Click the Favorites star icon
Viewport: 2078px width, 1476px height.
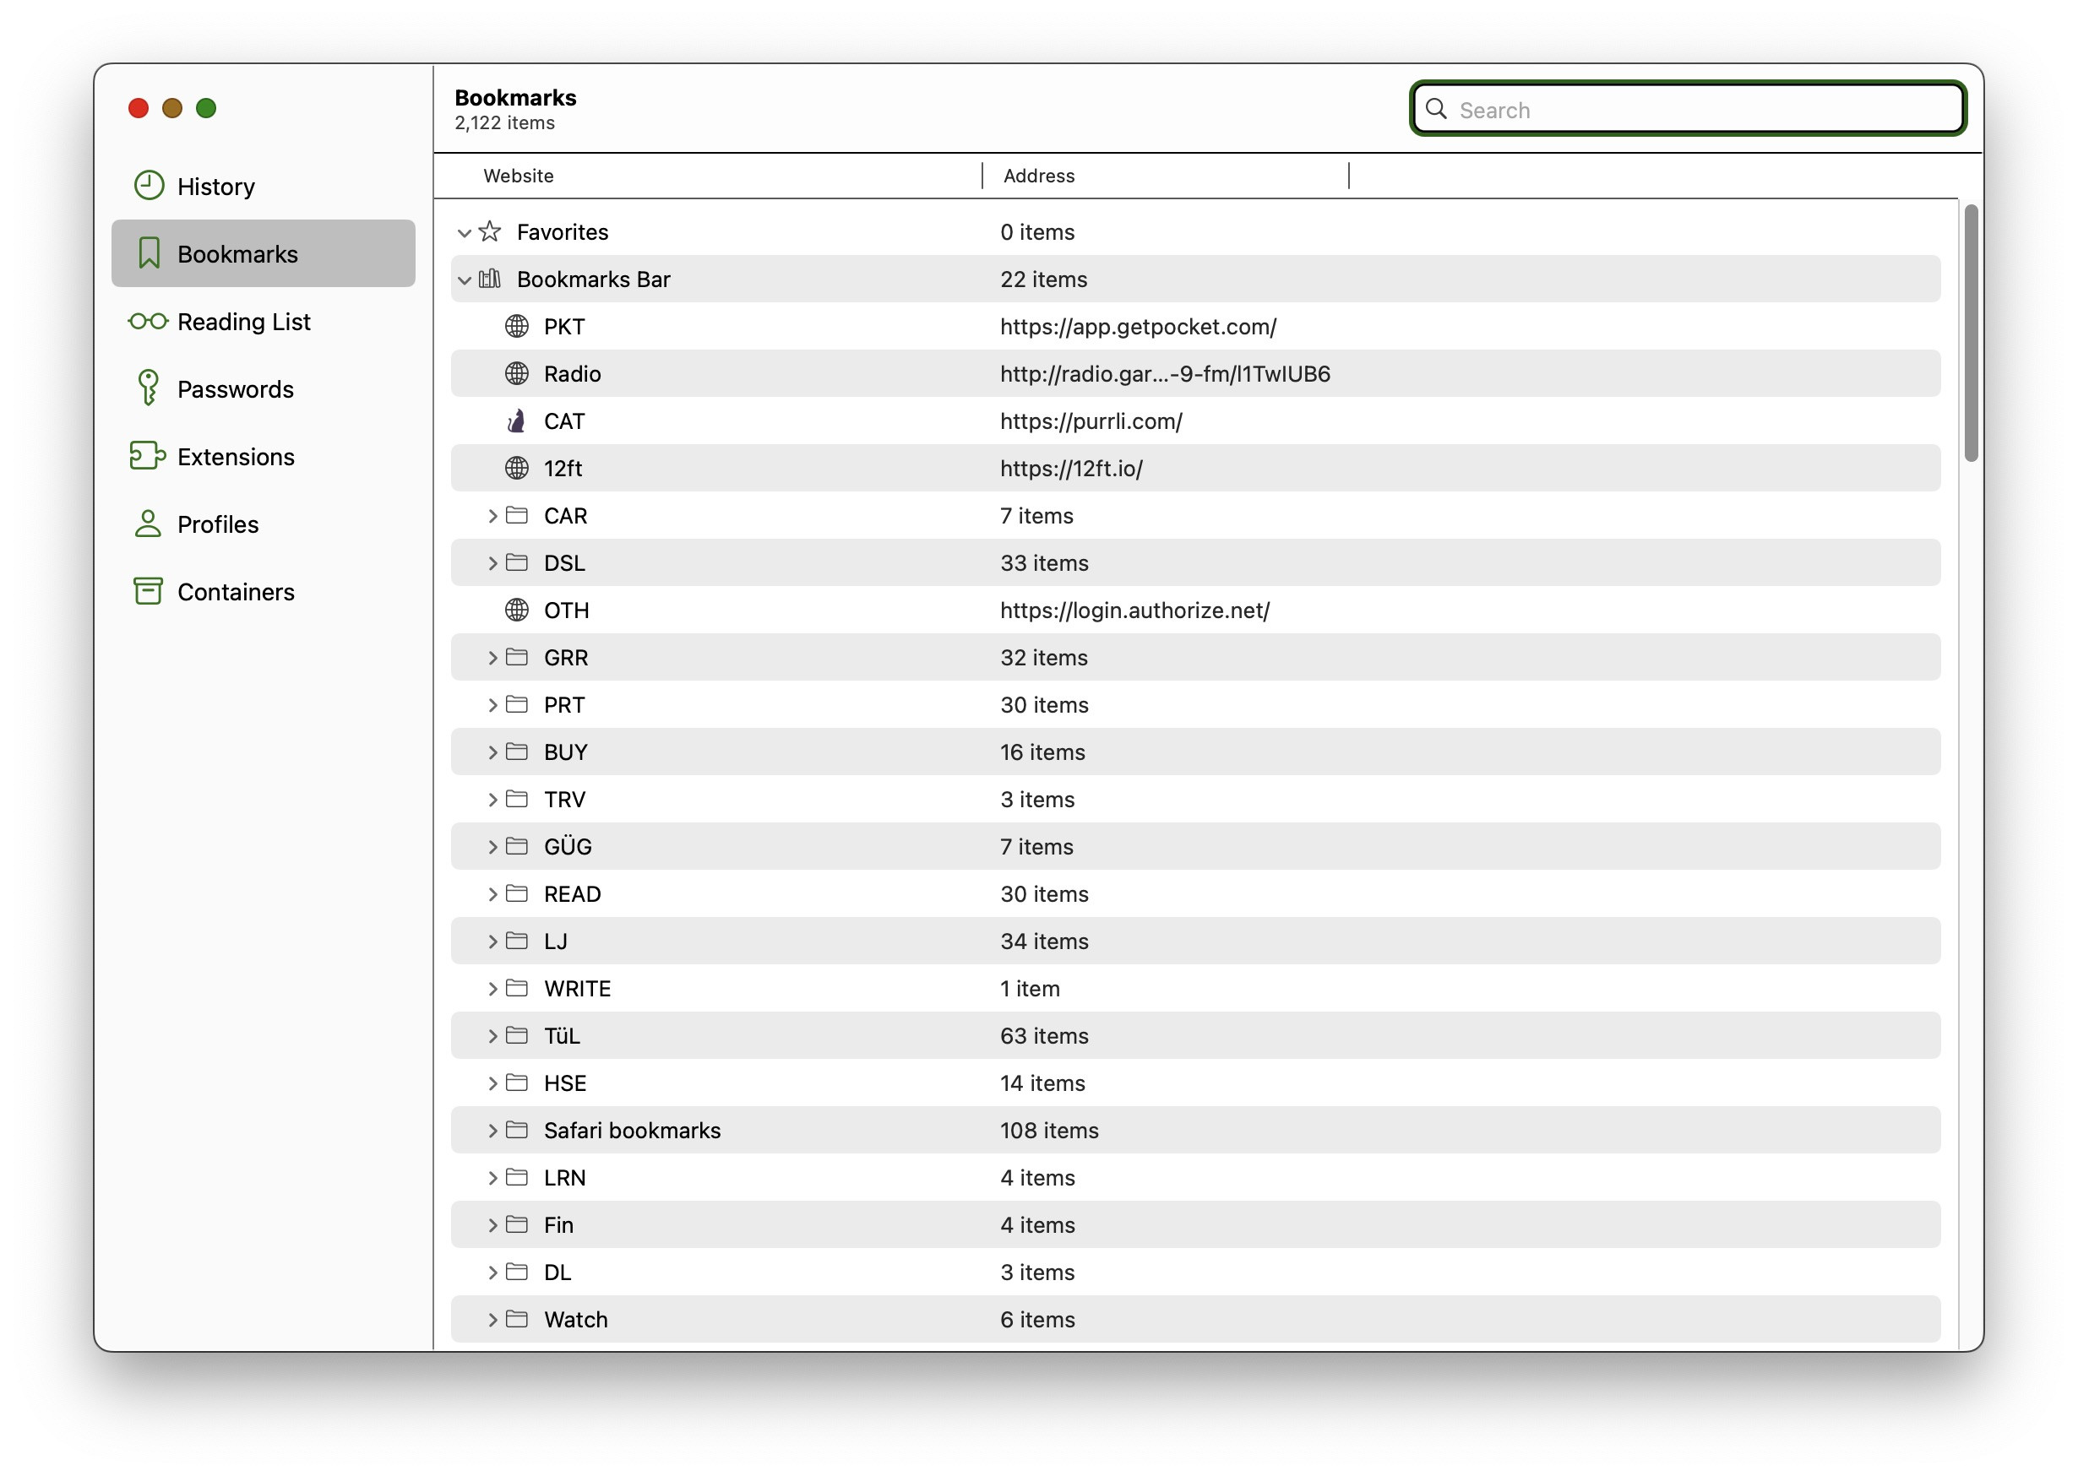coord(490,231)
